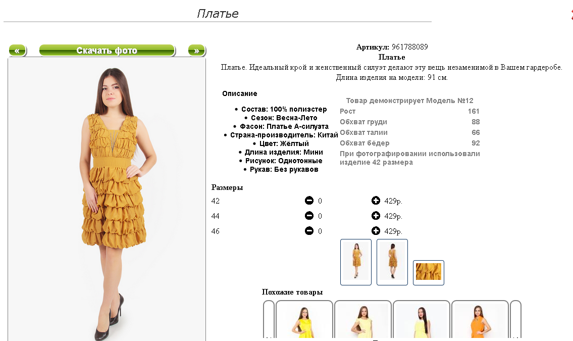Show previous similar products in carousel

coord(269,319)
